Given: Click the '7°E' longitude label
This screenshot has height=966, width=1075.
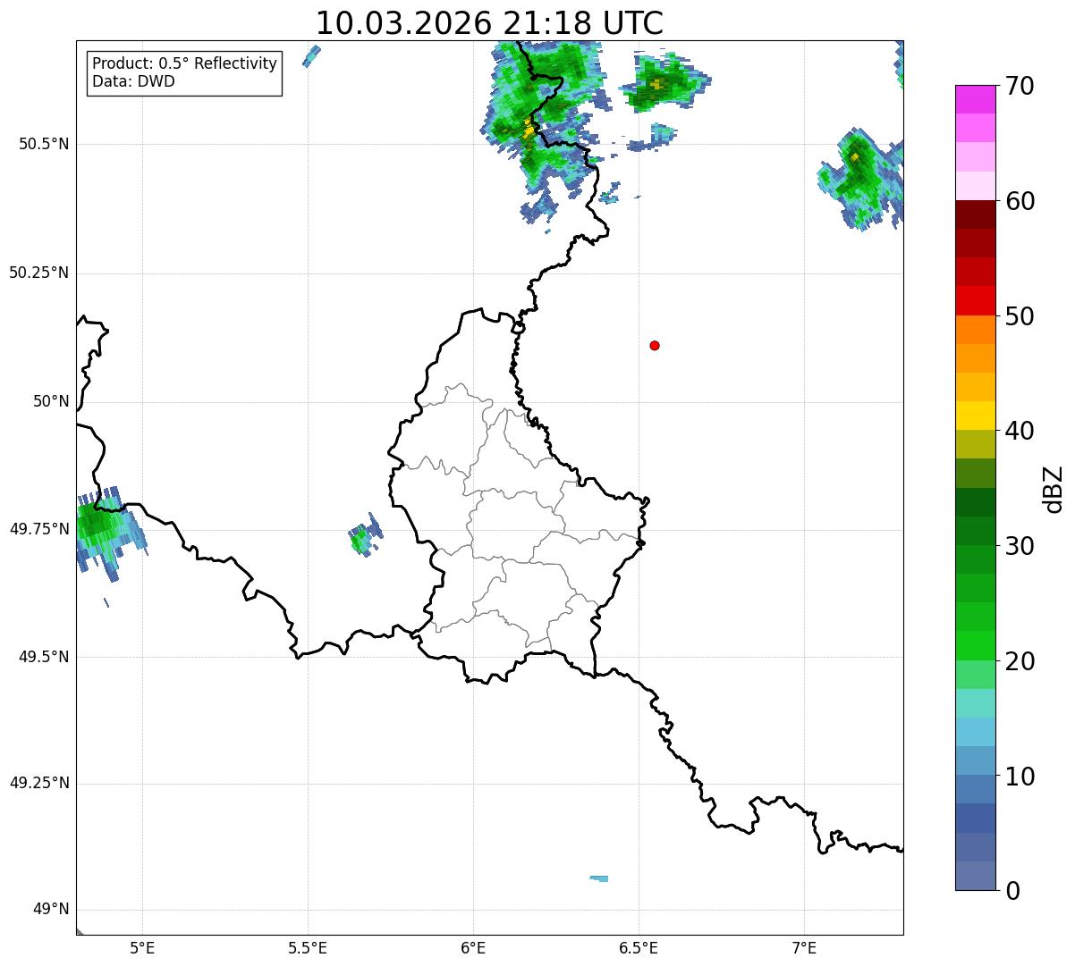Looking at the screenshot, I should (804, 948).
